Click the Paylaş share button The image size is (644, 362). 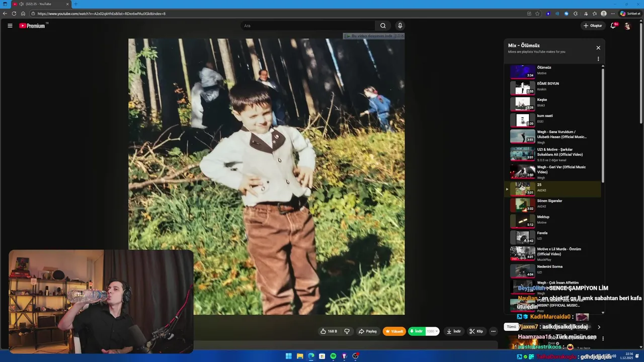[367, 331]
